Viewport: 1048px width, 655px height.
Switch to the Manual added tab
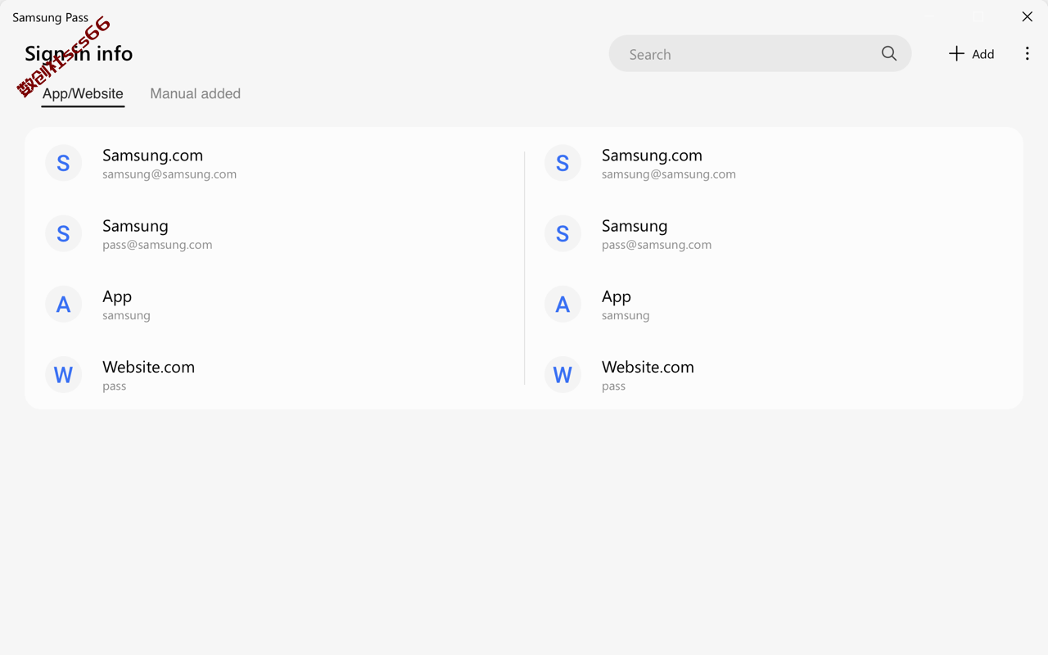pos(195,93)
